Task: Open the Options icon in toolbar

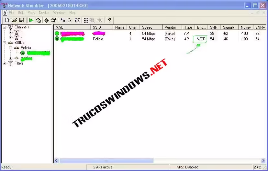Action: click(53, 20)
